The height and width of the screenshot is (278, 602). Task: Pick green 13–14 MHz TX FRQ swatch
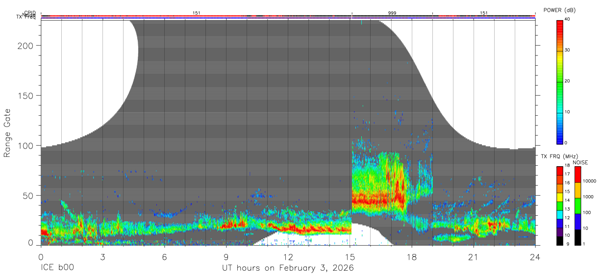pyautogui.click(x=560, y=206)
